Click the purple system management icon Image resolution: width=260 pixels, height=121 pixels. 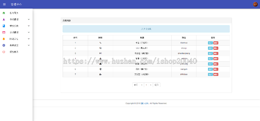(x=4, y=20)
